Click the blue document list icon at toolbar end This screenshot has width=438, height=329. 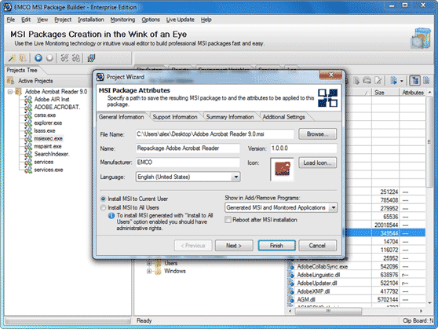tap(426, 81)
